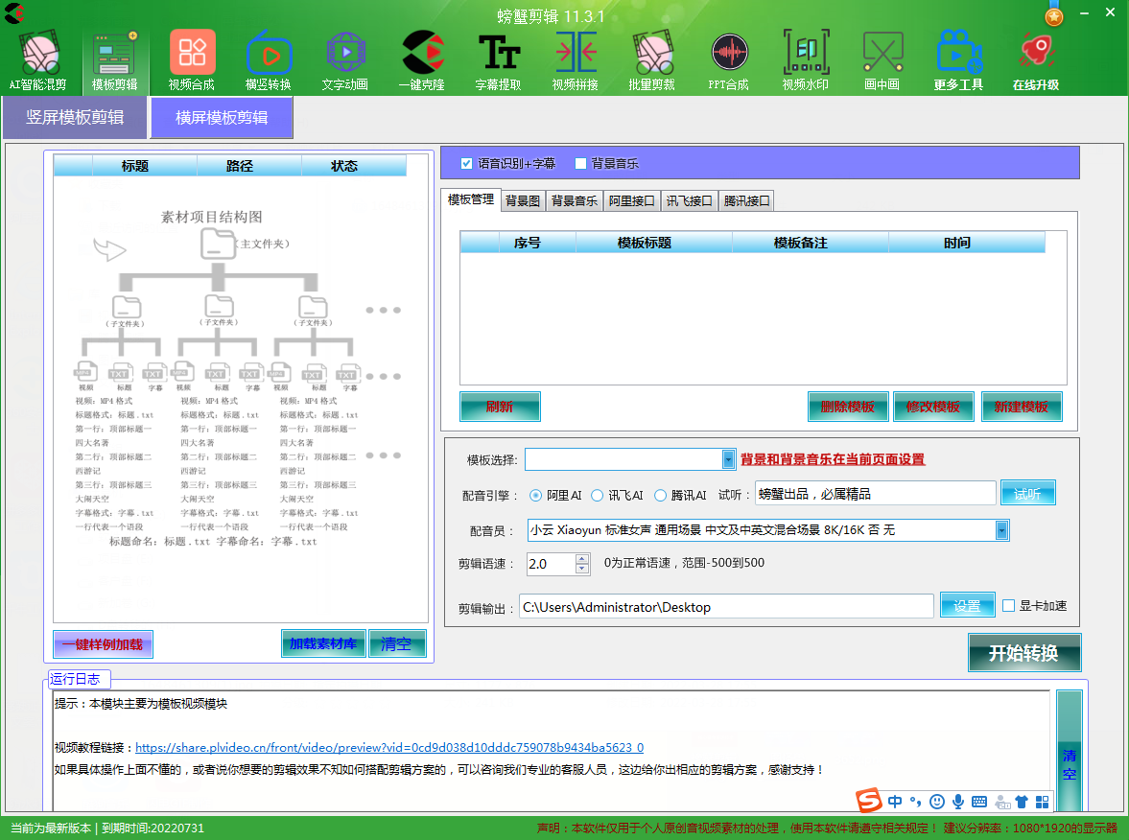
Task: Switch to the 竖屏模板剪辑 tab
Action: pos(75,118)
